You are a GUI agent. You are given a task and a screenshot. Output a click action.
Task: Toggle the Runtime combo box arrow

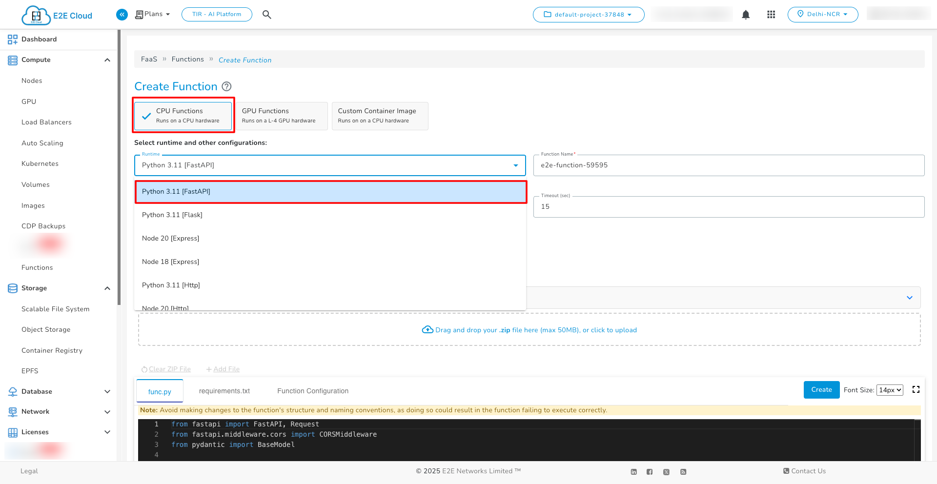click(516, 165)
